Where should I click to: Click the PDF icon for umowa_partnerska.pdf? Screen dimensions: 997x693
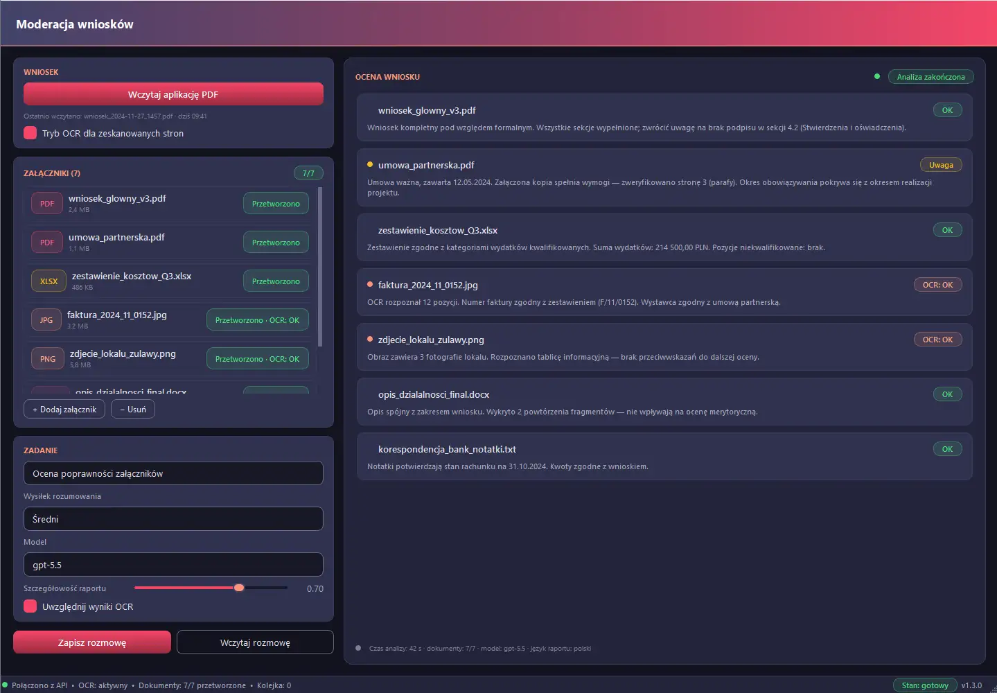pos(47,243)
